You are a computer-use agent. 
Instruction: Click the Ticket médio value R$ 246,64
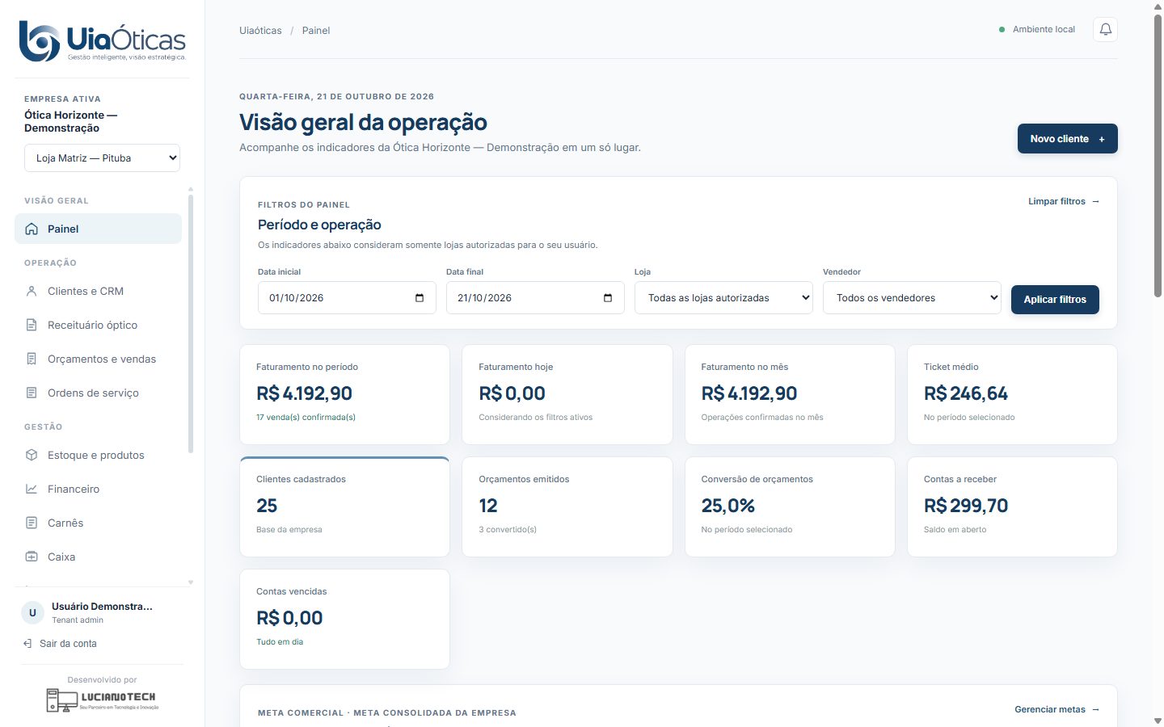tap(966, 393)
